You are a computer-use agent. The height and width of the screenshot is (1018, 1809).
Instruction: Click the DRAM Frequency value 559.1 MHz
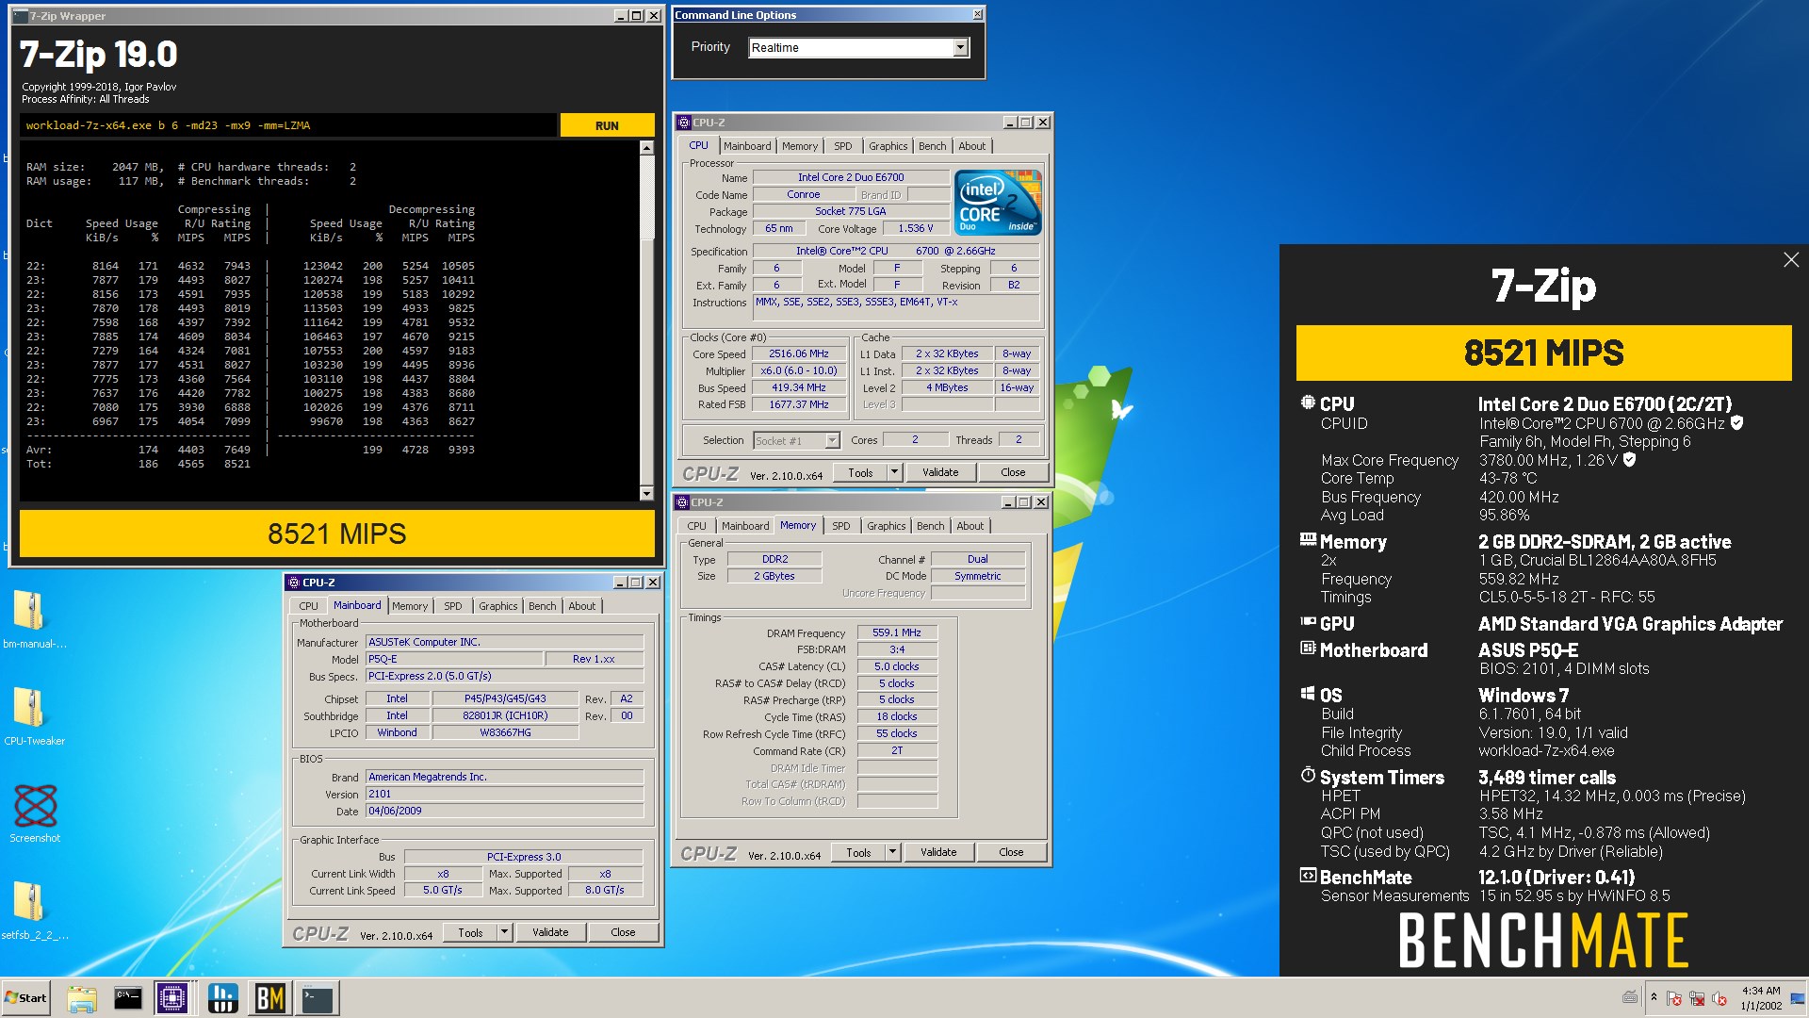tap(897, 633)
